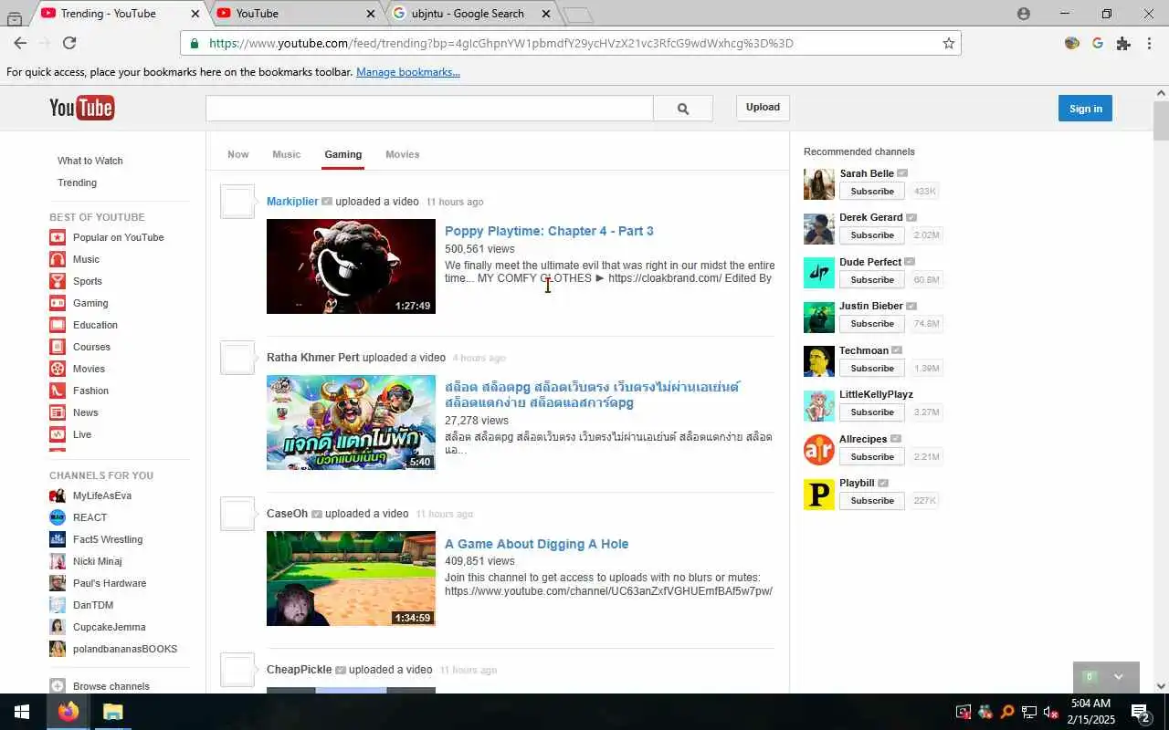Play the Poppy Playtime video thumbnail

click(351, 266)
